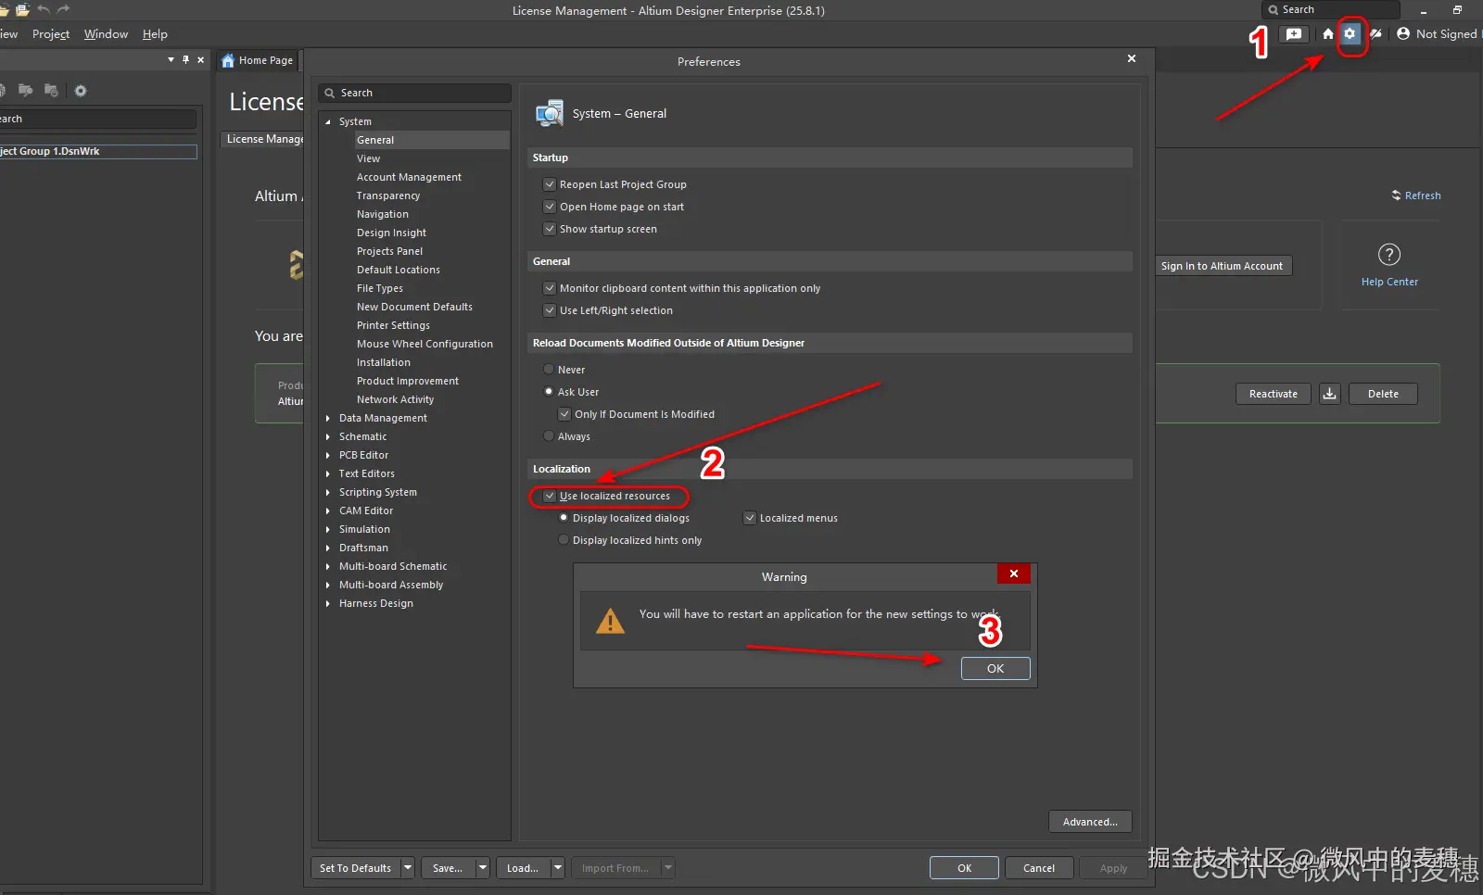Select the Never reload radio button

coord(549,370)
